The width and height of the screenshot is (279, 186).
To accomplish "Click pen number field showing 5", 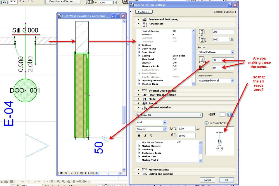I will pyautogui.click(x=222, y=115).
